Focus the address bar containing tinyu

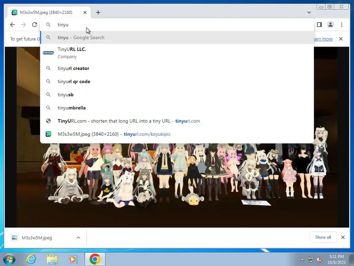pos(177,25)
